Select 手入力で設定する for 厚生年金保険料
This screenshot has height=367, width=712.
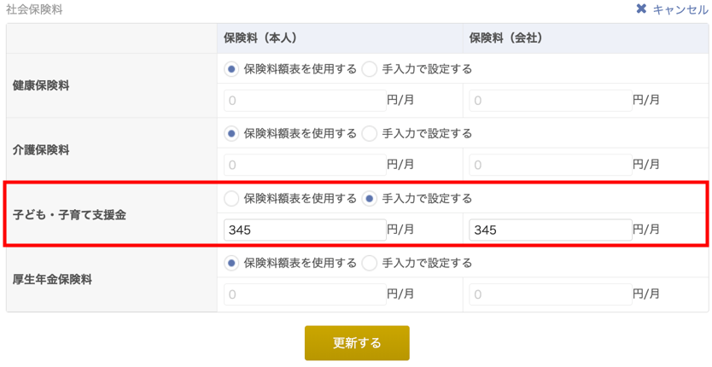pos(370,264)
